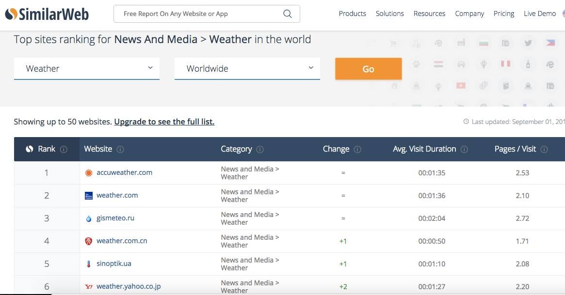
Task: Click the Pages / Visit column header
Action: [x=515, y=149]
